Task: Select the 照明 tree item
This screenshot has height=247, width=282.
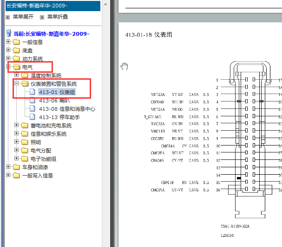Action: tap(36, 142)
